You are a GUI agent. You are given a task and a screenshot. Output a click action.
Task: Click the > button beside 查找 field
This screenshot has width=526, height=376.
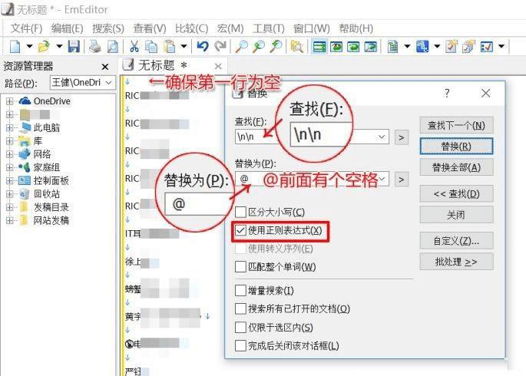[x=401, y=137]
